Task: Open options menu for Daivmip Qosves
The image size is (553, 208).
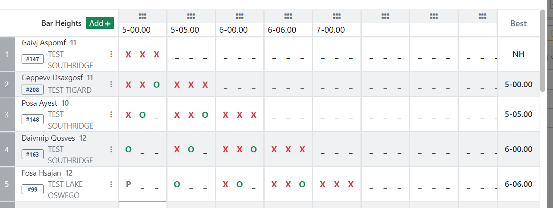Action: coord(111,149)
